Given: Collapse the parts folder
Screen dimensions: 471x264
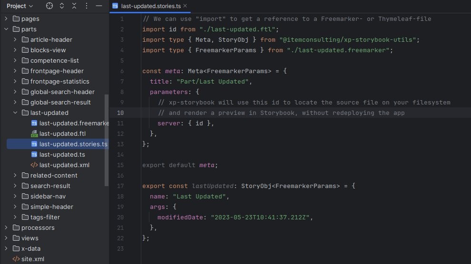Looking at the screenshot, I should [x=6, y=29].
